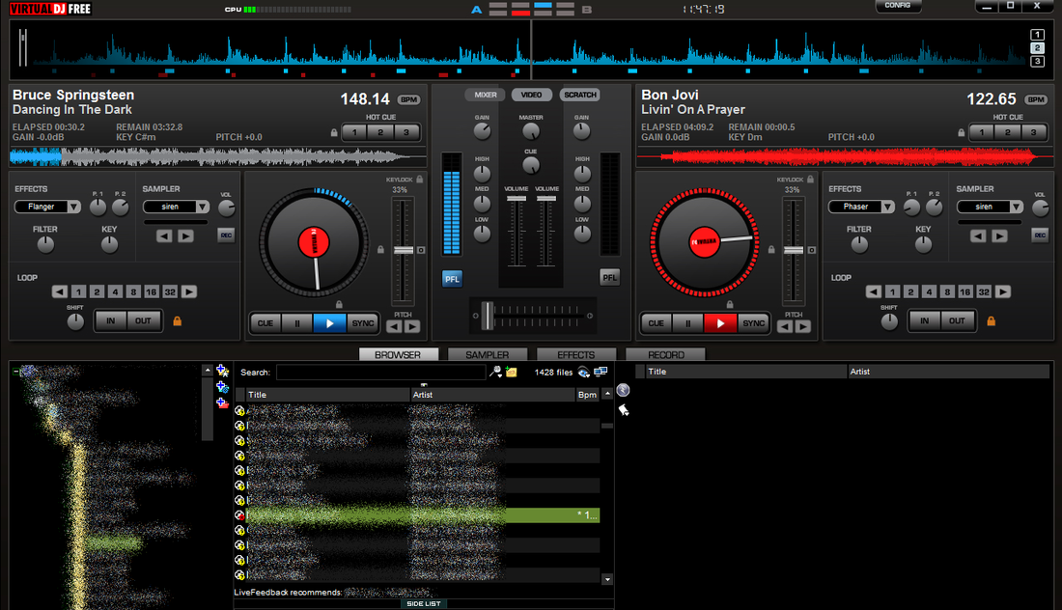Screen dimensions: 1062x610
Task: Open the CONFIG settings button
Action: (898, 6)
